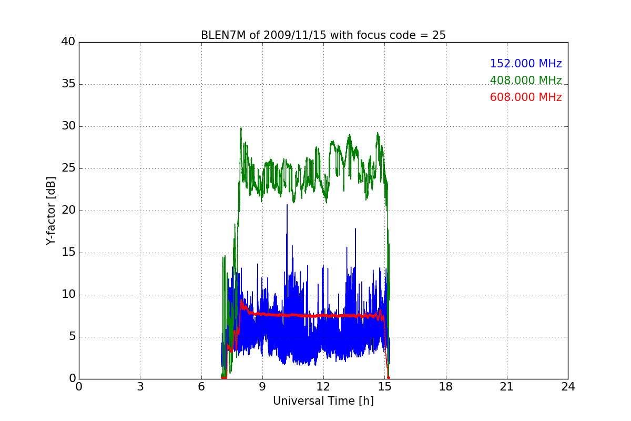This screenshot has width=631, height=421.
Task: Click the y-axis tick label 30
Action: point(69,126)
